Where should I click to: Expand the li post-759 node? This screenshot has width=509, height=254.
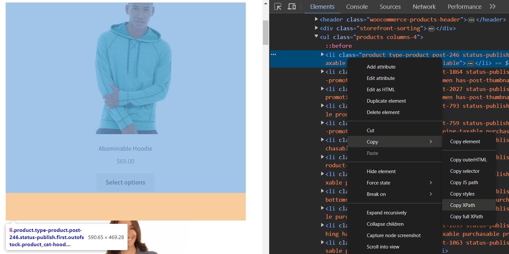point(322,123)
